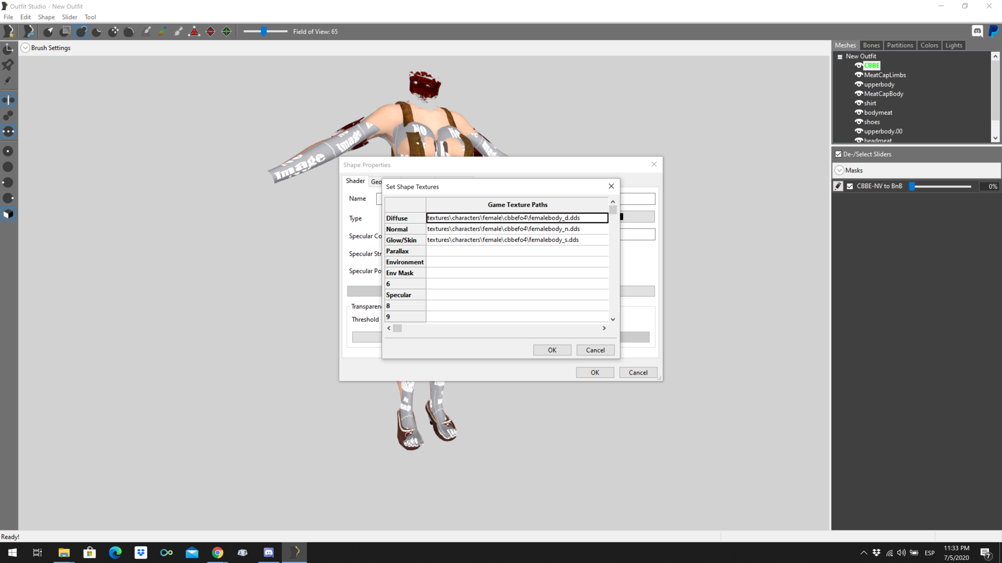The height and width of the screenshot is (563, 1002).
Task: Hide the shirt mesh
Action: pyautogui.click(x=858, y=103)
